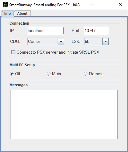Click the Port field showing 10747
Viewport: 128px width, 152px height.
tap(96, 31)
